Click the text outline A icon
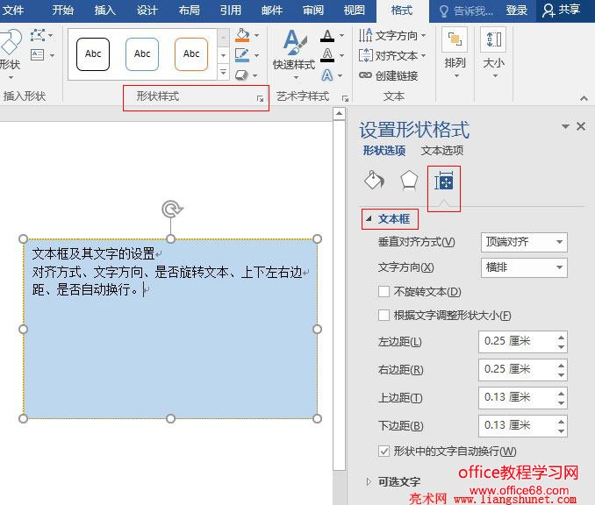595x505 pixels. 327,55
